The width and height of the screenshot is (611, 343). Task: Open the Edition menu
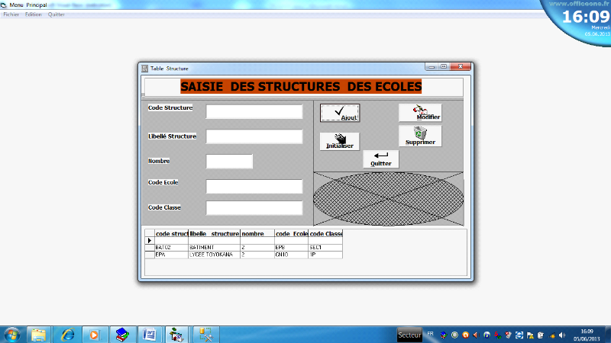[x=34, y=14]
